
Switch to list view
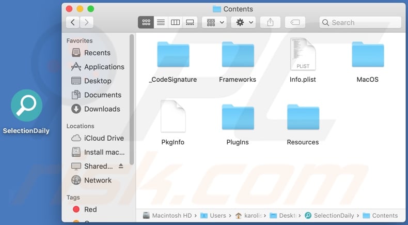click(x=161, y=22)
